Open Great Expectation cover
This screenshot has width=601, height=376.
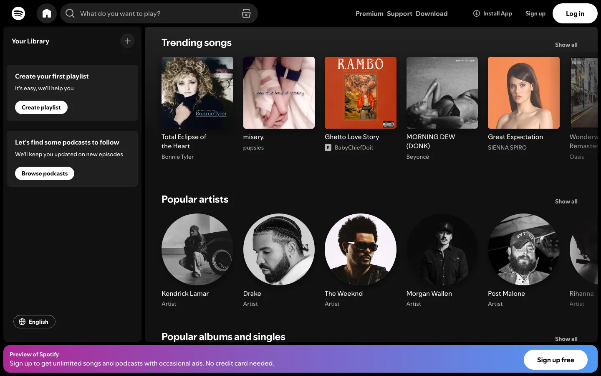(524, 93)
